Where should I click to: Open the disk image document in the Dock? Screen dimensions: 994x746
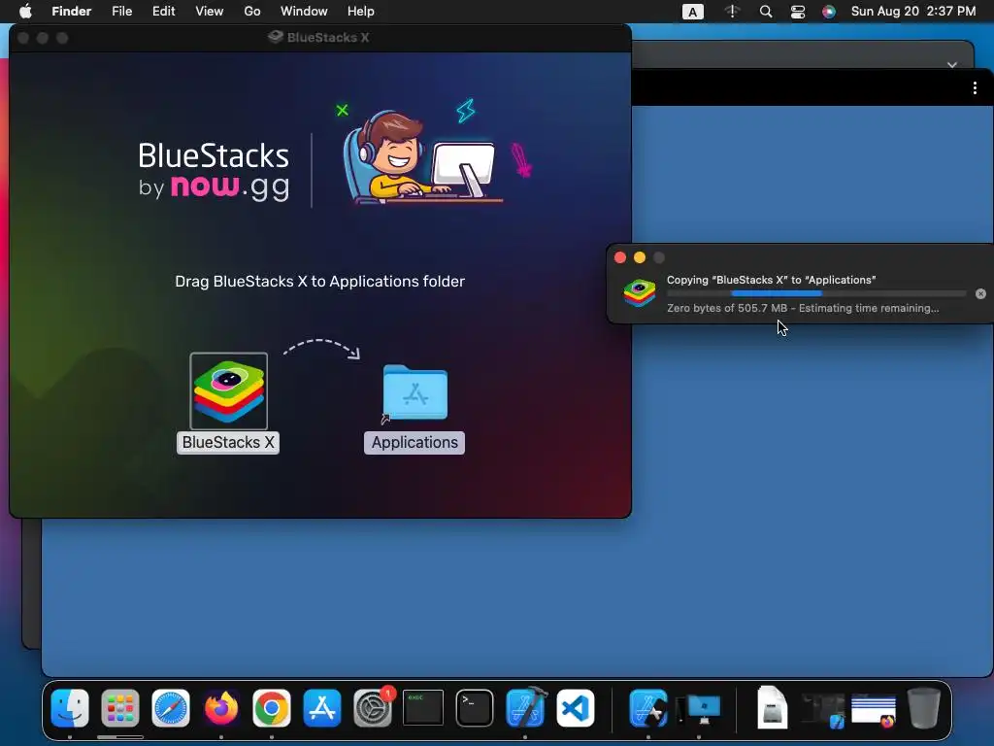click(772, 708)
